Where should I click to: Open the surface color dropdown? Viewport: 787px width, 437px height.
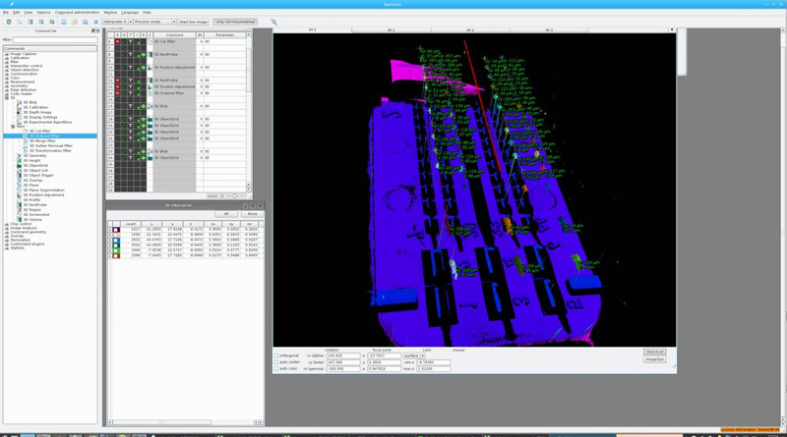coord(413,355)
